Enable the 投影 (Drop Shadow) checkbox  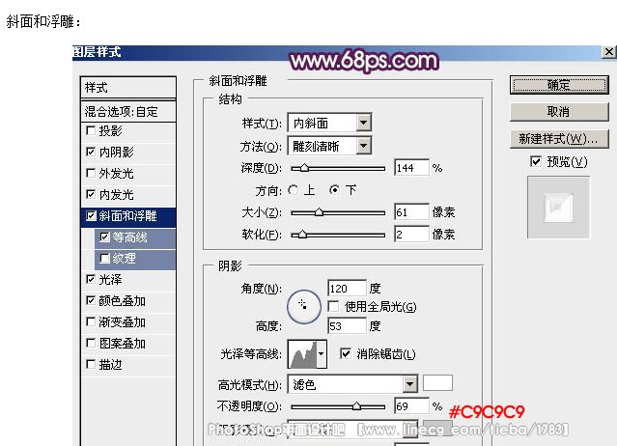point(91,131)
